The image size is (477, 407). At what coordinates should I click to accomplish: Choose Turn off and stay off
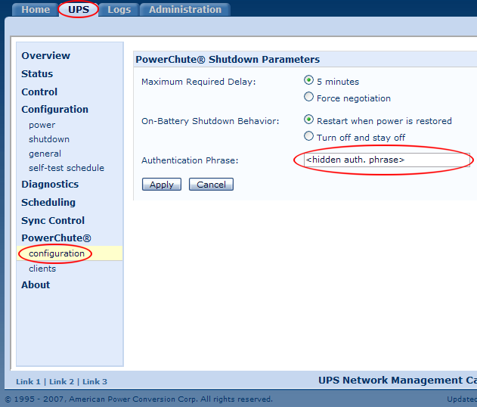308,135
